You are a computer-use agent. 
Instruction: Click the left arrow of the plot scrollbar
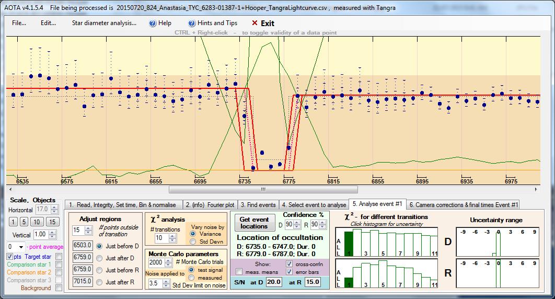point(10,190)
